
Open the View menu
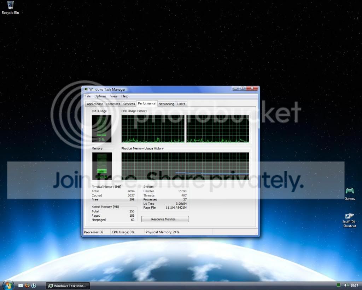tap(113, 96)
